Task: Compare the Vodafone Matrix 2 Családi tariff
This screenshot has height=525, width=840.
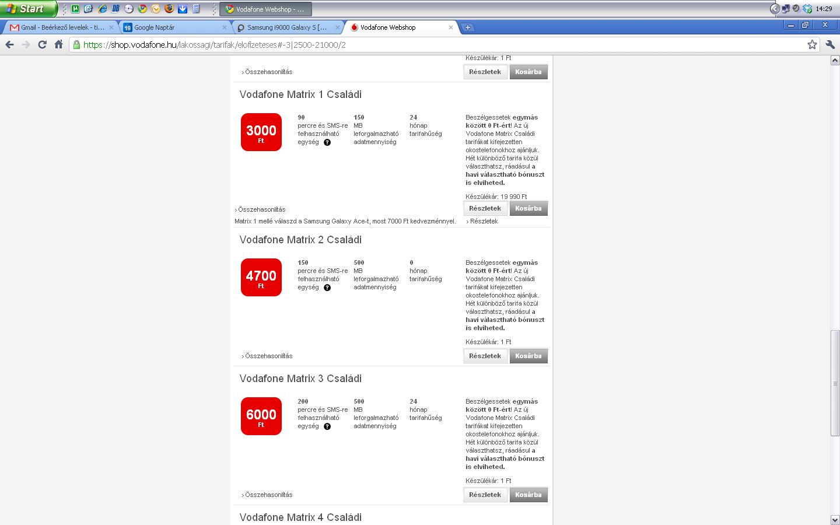Action: (267, 356)
